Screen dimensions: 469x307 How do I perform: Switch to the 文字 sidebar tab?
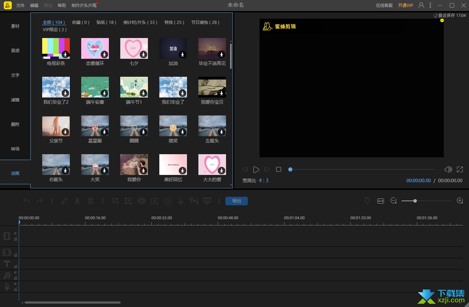click(x=15, y=75)
